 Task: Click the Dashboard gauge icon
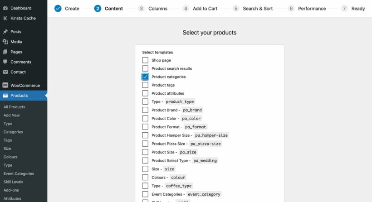[5, 8]
